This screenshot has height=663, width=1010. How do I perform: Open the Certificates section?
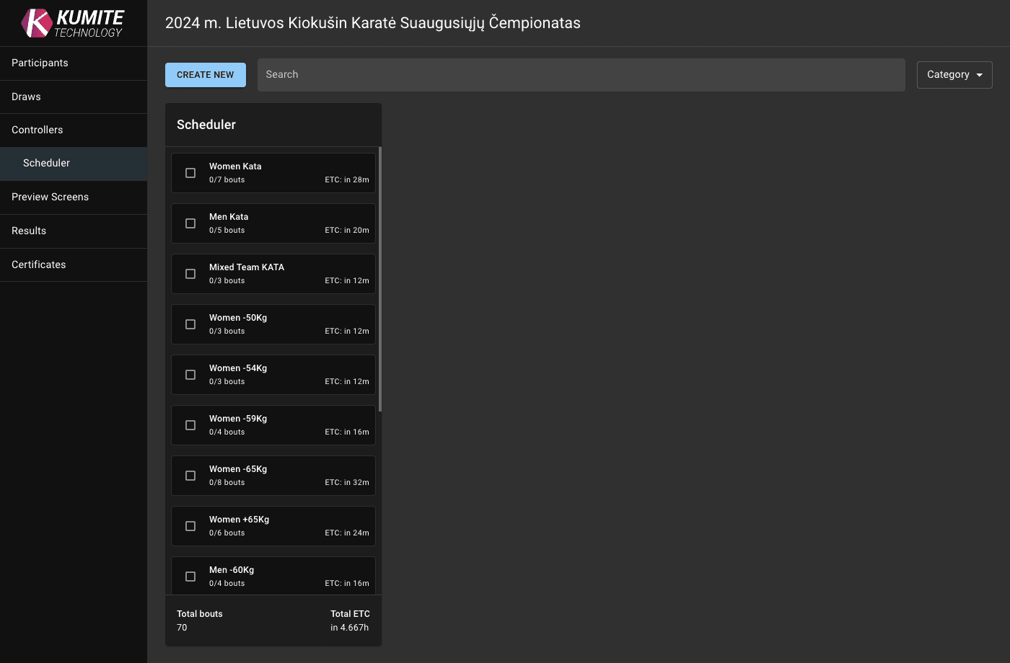click(38, 264)
